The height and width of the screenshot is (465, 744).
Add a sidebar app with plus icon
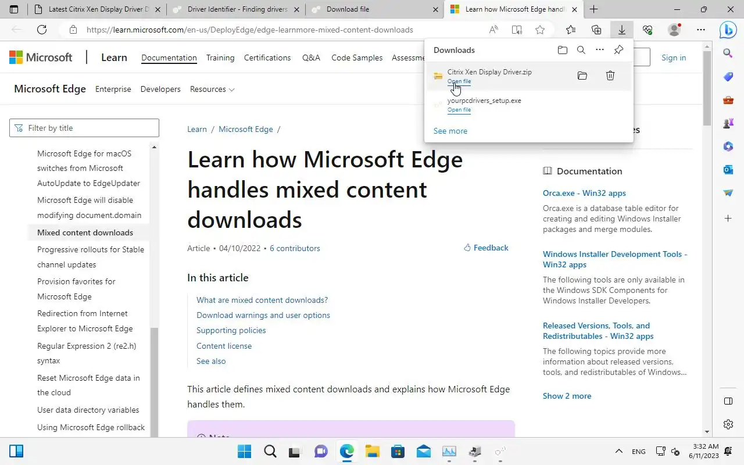[728, 218]
